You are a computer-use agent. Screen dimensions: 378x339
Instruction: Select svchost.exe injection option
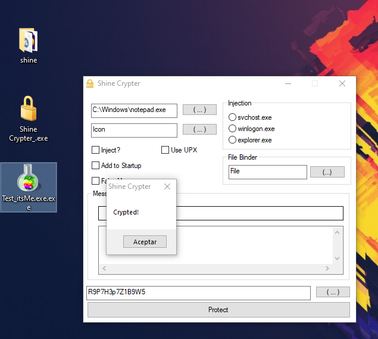pos(232,117)
